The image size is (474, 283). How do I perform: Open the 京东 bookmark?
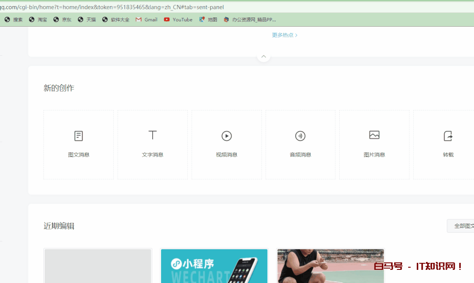62,20
